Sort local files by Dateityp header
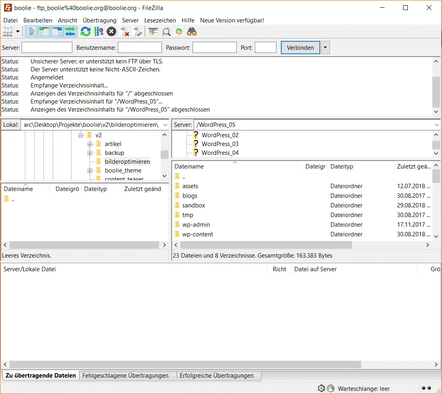 (102, 189)
